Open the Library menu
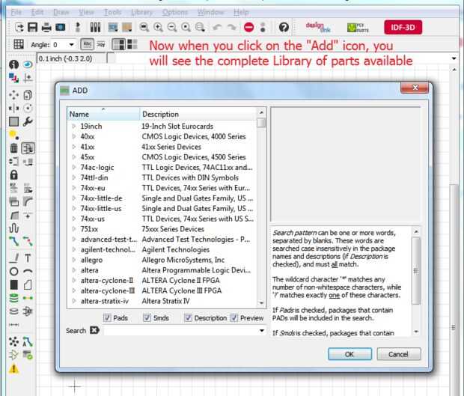The width and height of the screenshot is (464, 396). [141, 13]
